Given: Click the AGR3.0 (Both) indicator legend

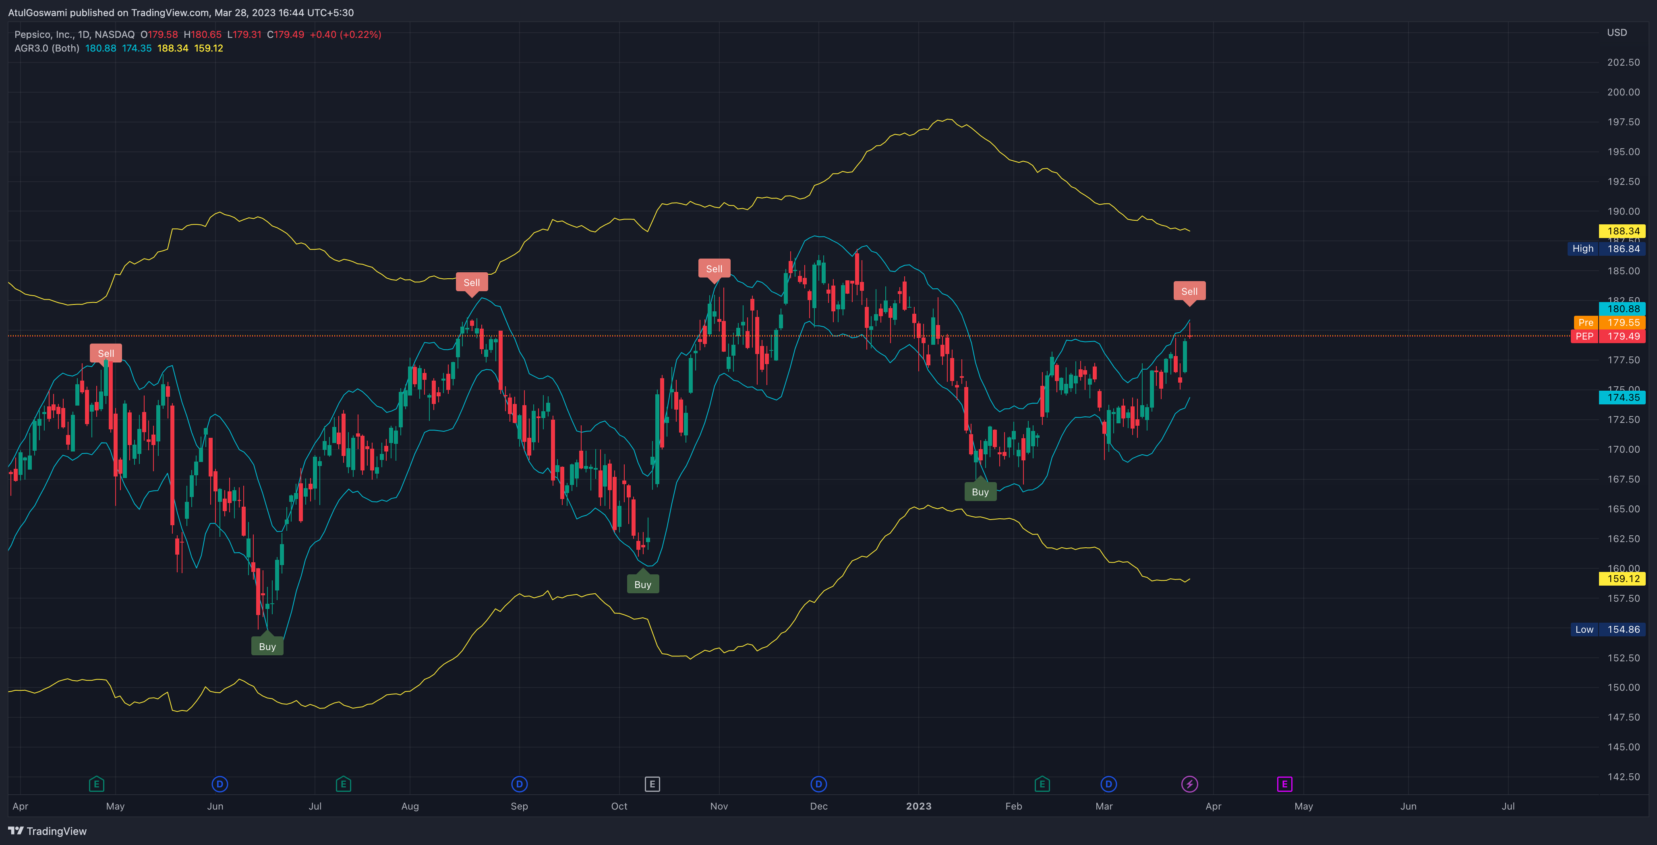Looking at the screenshot, I should click(47, 48).
